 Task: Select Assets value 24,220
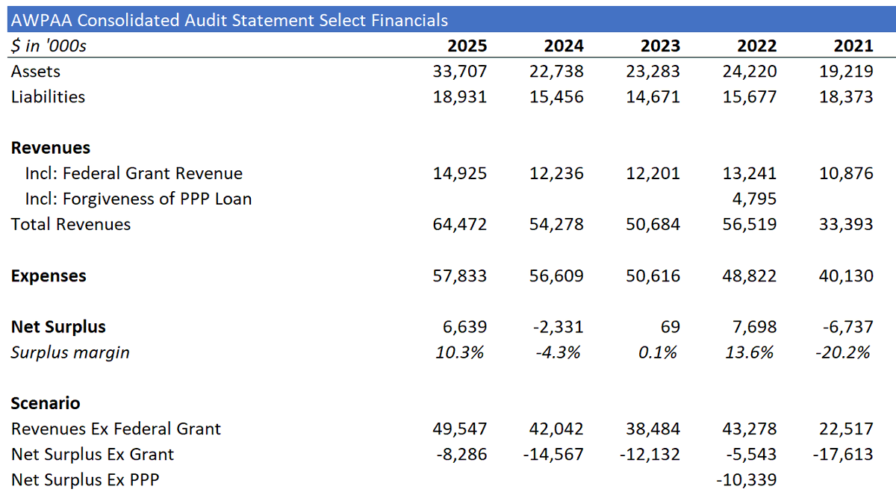750,72
